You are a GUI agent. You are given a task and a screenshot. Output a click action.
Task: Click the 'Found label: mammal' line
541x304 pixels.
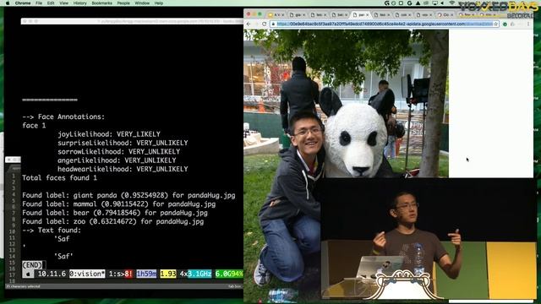pos(118,204)
